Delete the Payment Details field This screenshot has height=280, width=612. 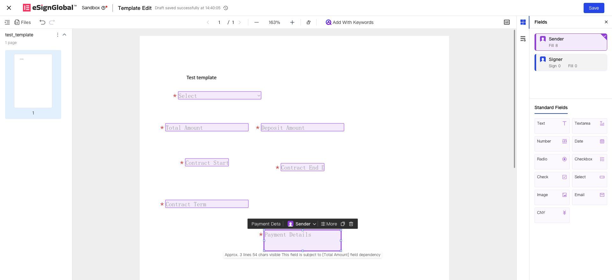[x=351, y=224]
